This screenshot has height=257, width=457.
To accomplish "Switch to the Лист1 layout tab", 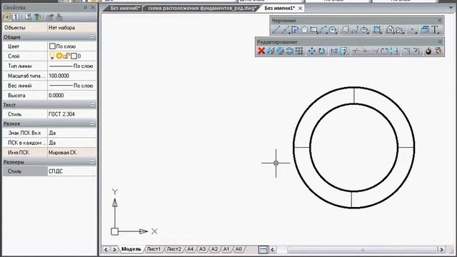I will tap(154, 249).
